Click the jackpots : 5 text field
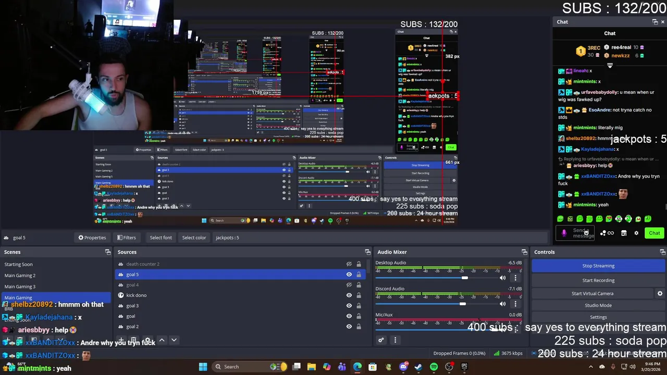 click(380, 238)
